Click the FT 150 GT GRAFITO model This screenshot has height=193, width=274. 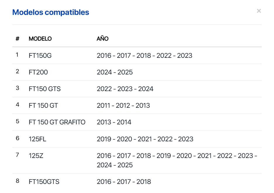tap(57, 122)
